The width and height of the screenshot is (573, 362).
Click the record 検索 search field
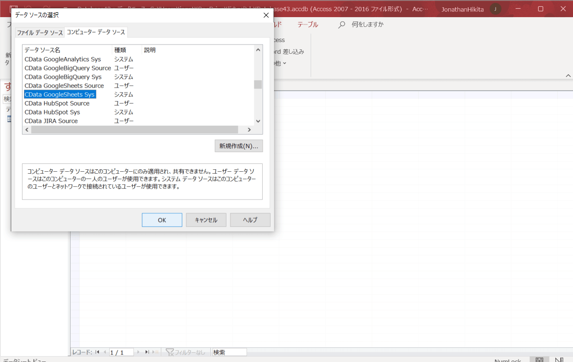pos(229,352)
